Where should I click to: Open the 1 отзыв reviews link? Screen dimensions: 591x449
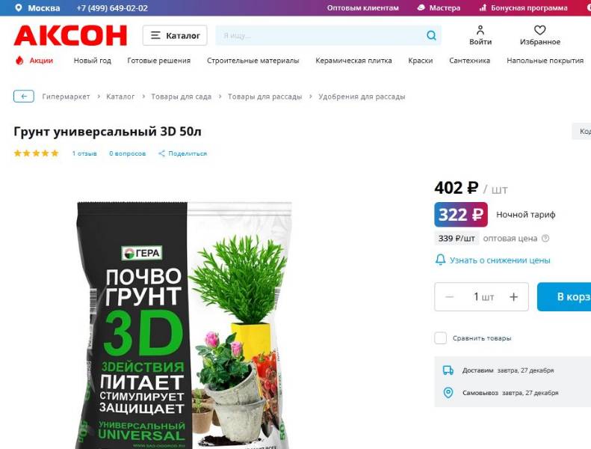[x=84, y=153]
